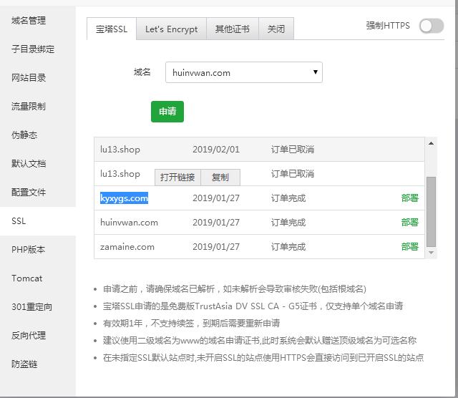This screenshot has height=398, width=458.
Task: Go to 301重定向 settings
Action: click(31, 307)
